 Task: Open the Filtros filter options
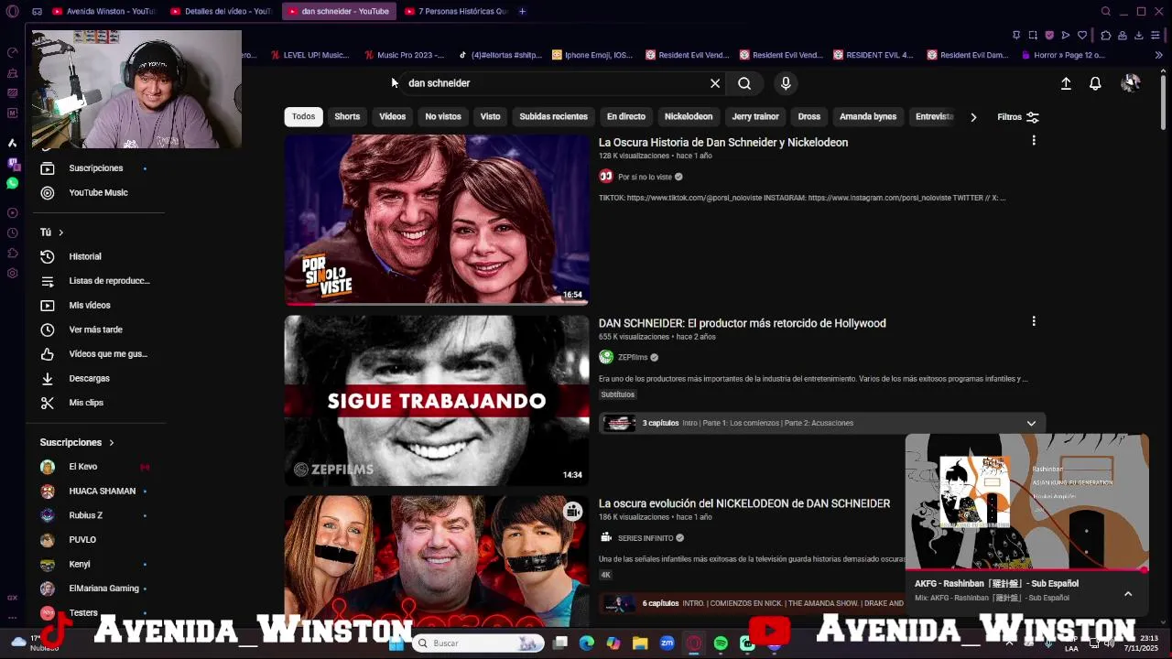point(1018,117)
